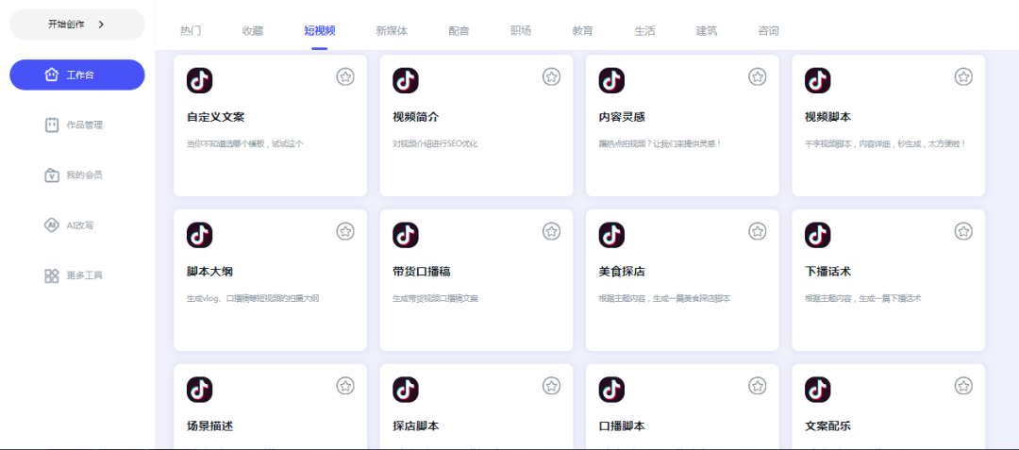Screen dimensions: 1019x450
Task: Open the 咨询 tab
Action: click(769, 30)
